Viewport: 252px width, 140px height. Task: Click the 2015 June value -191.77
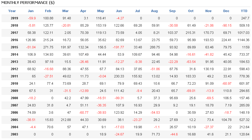coord(118,47)
